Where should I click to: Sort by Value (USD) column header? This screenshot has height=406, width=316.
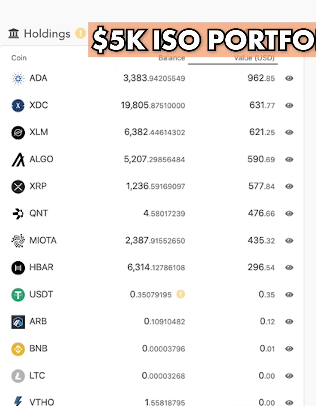pyautogui.click(x=254, y=58)
